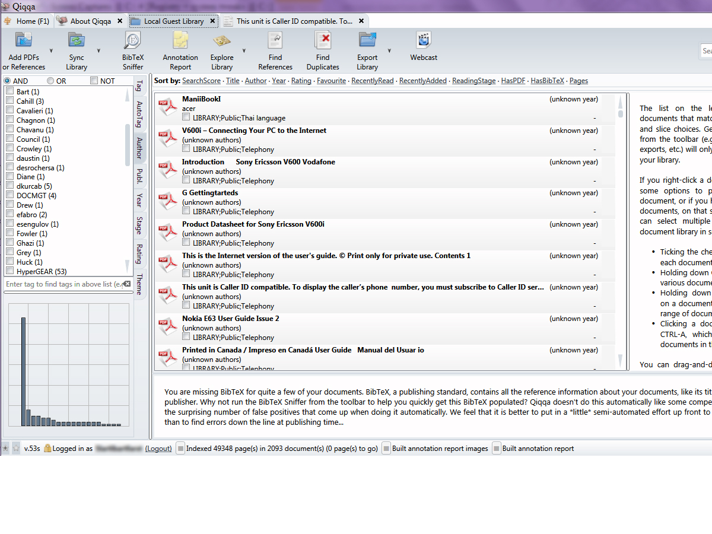Open the Annotation Report tool

pos(180,42)
